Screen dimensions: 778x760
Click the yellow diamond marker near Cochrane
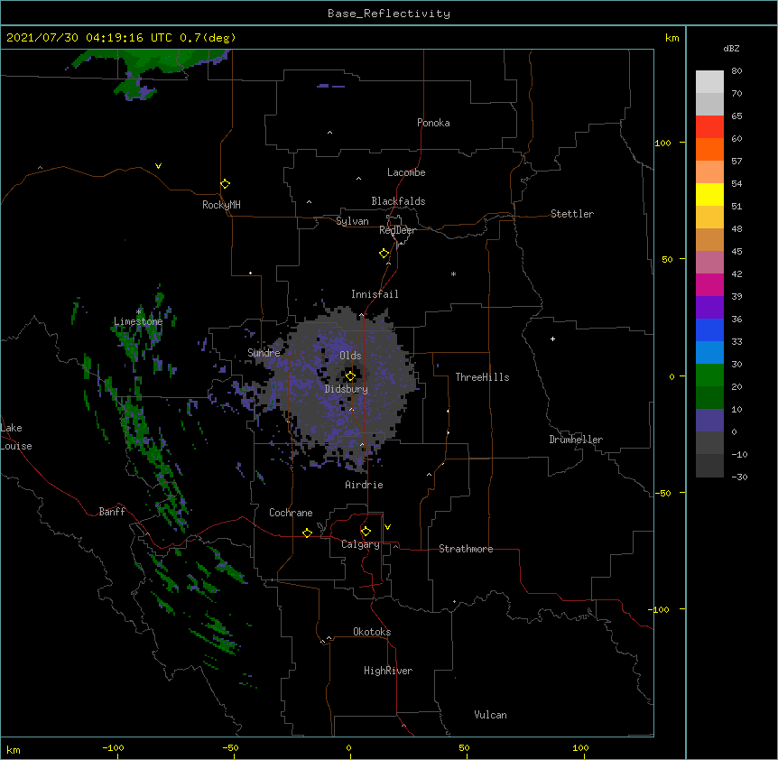(x=307, y=533)
